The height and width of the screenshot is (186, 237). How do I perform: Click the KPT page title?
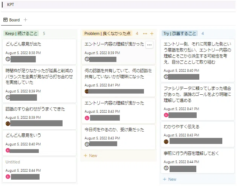click(11, 5)
